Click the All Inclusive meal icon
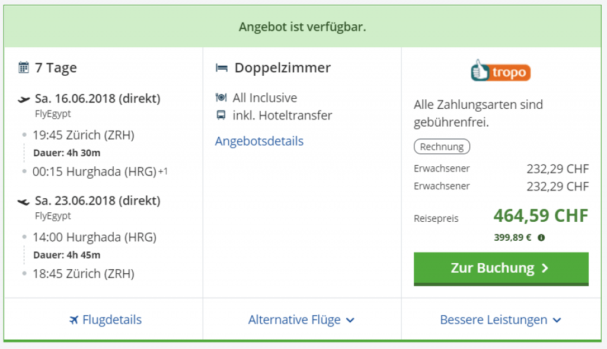The width and height of the screenshot is (607, 349). coord(221,98)
